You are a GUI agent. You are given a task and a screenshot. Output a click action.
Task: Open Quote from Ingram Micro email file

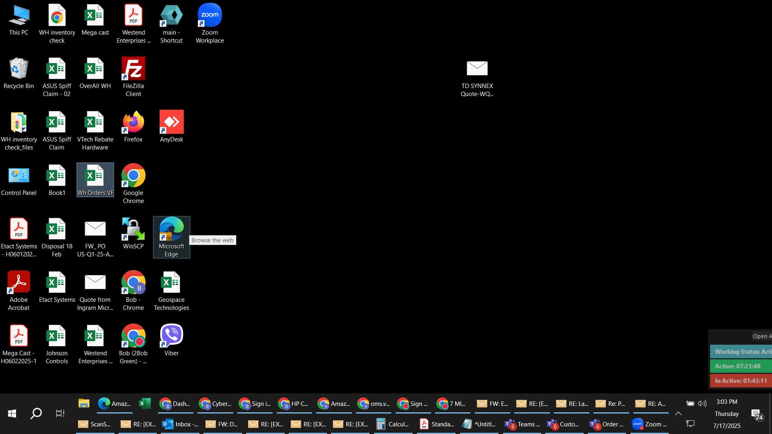click(95, 291)
